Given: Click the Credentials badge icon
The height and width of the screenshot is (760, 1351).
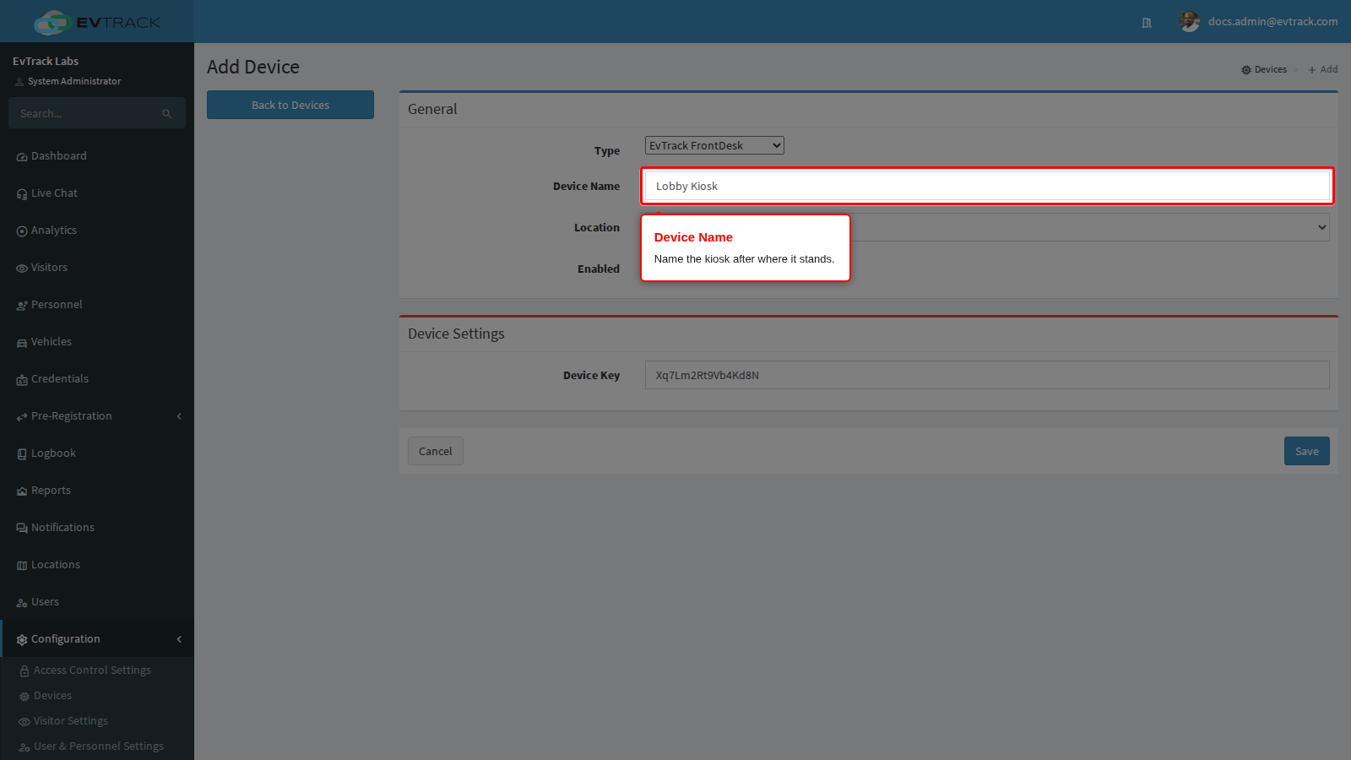Looking at the screenshot, I should [x=22, y=380].
